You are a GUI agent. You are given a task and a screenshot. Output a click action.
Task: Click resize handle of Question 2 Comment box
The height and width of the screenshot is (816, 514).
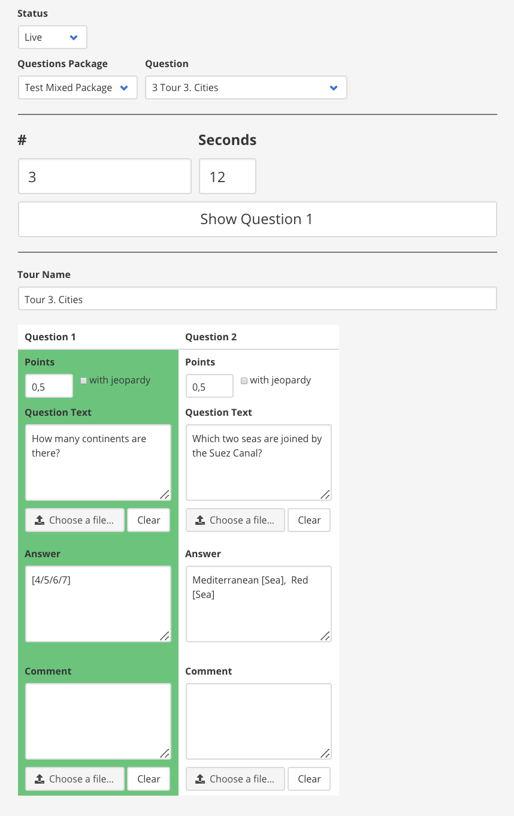click(325, 753)
